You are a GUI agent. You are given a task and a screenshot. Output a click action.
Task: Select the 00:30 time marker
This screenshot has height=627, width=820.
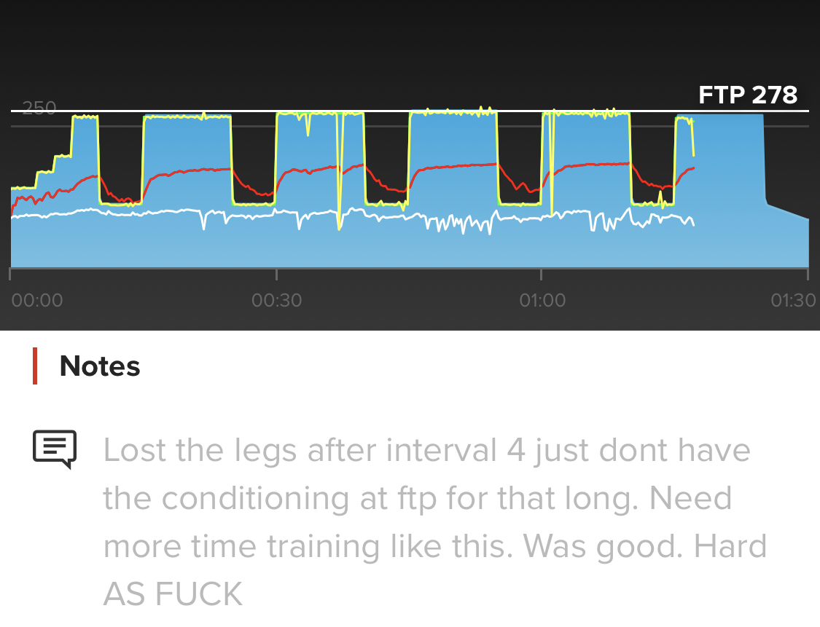[276, 299]
